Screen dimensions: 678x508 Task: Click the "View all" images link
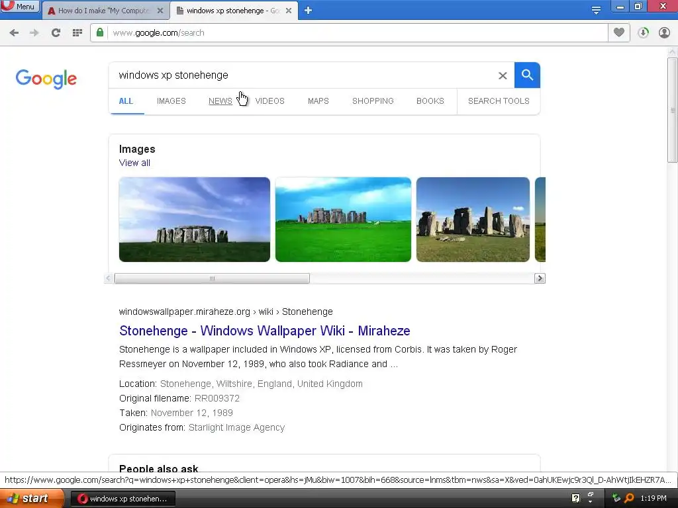click(x=134, y=163)
